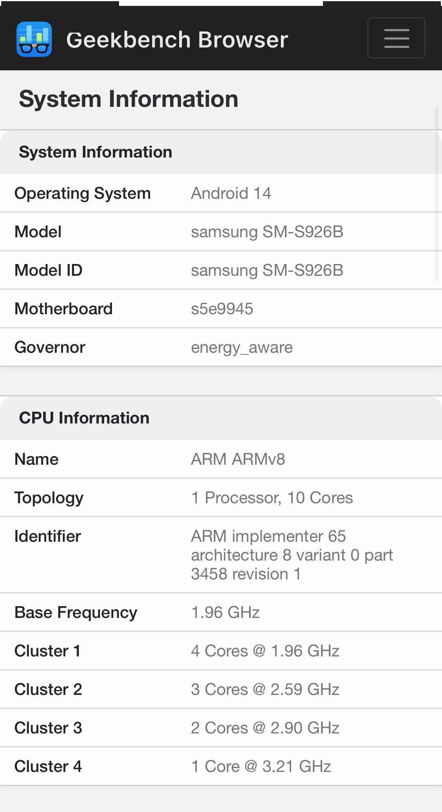Select the Motherboard label
The width and height of the screenshot is (442, 812).
tap(64, 309)
